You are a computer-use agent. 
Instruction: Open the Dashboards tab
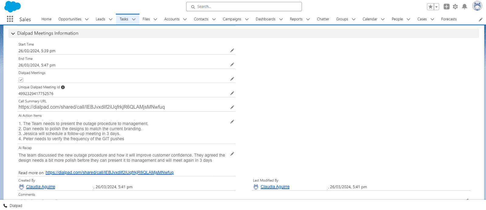coord(266,19)
